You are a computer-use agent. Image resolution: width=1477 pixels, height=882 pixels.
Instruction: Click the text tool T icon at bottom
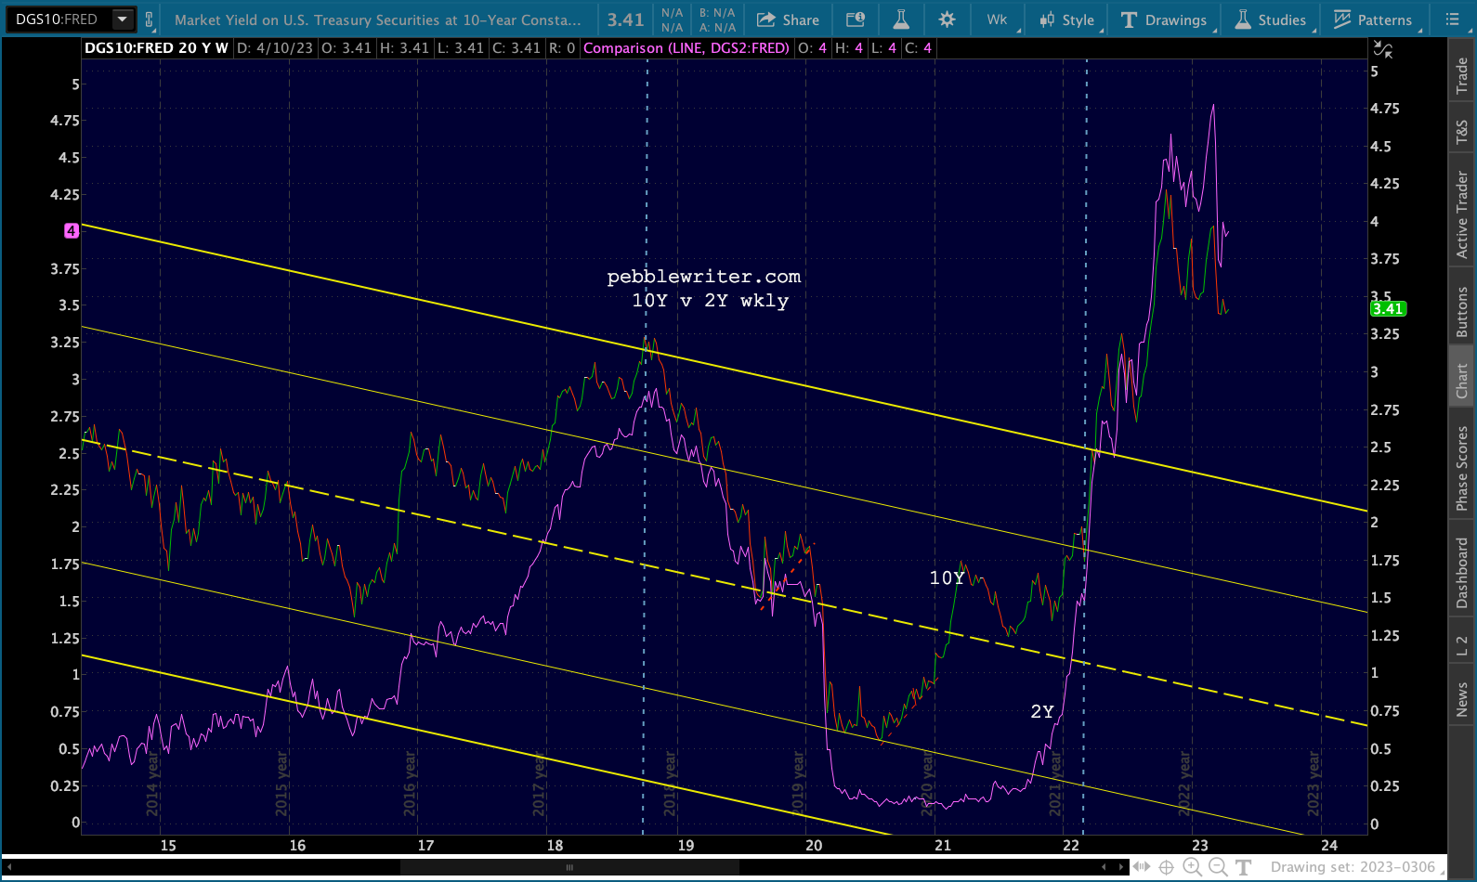tap(1243, 867)
